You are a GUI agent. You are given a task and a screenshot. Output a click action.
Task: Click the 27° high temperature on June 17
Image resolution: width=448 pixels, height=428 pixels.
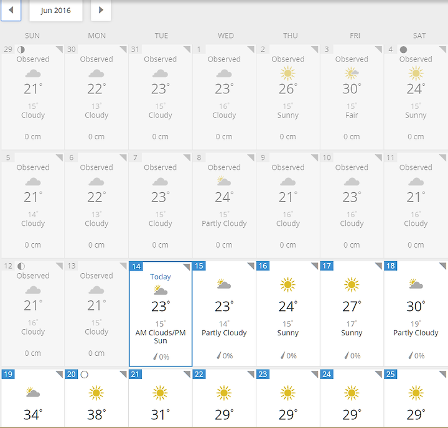[352, 306]
